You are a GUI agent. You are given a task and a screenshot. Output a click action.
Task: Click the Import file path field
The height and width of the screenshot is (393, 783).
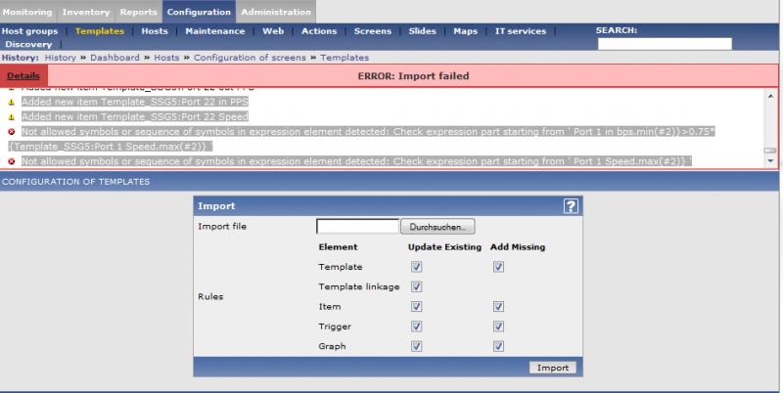pyautogui.click(x=357, y=227)
